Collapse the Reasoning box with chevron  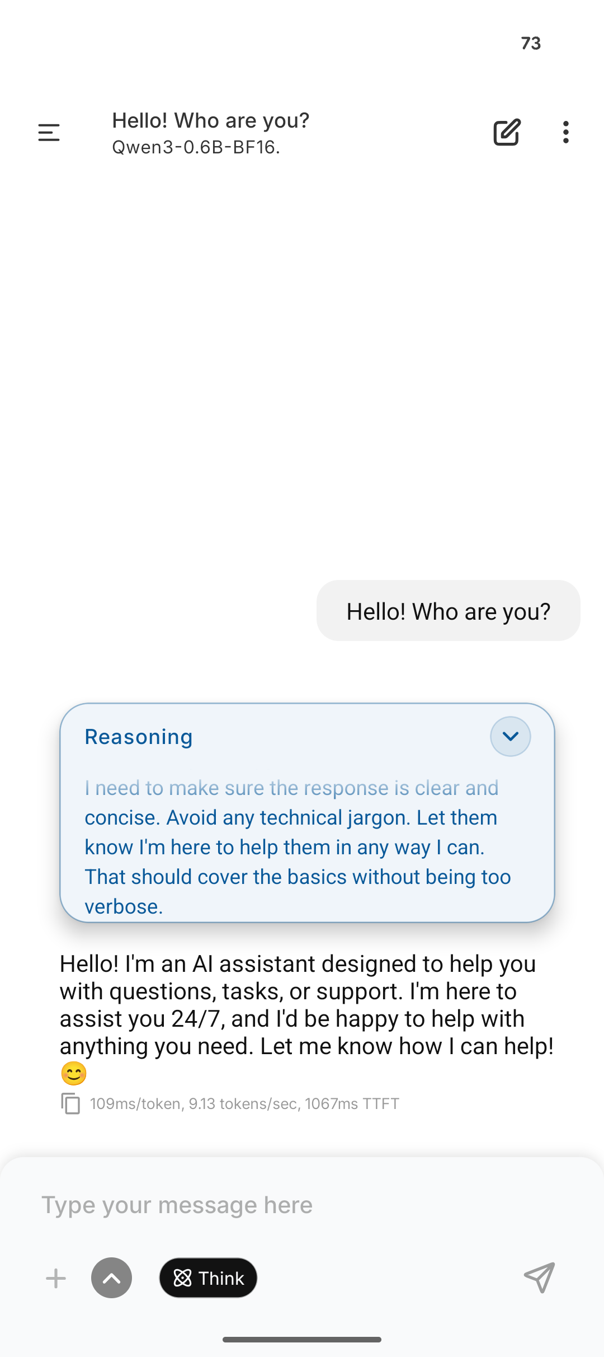pyautogui.click(x=510, y=736)
